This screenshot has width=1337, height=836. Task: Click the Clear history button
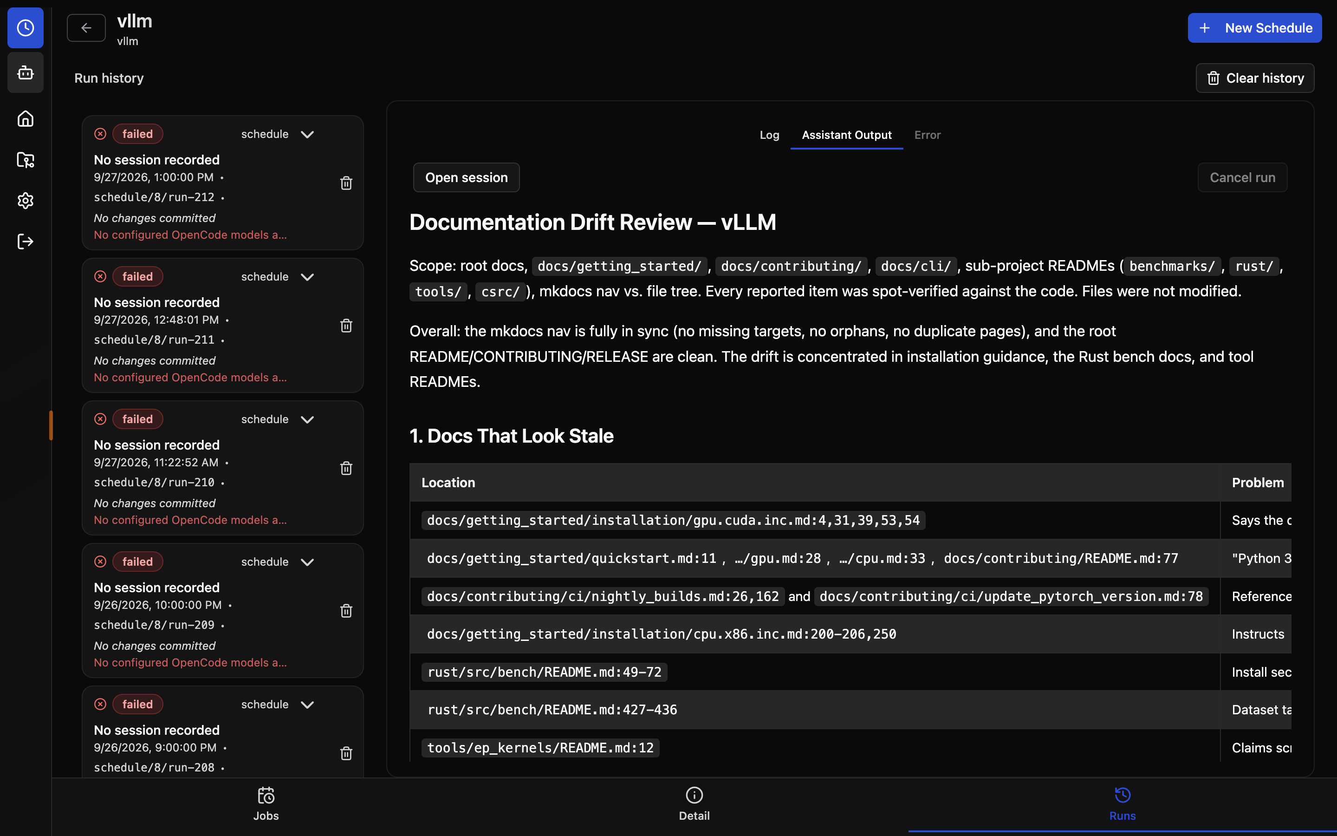[x=1255, y=78]
